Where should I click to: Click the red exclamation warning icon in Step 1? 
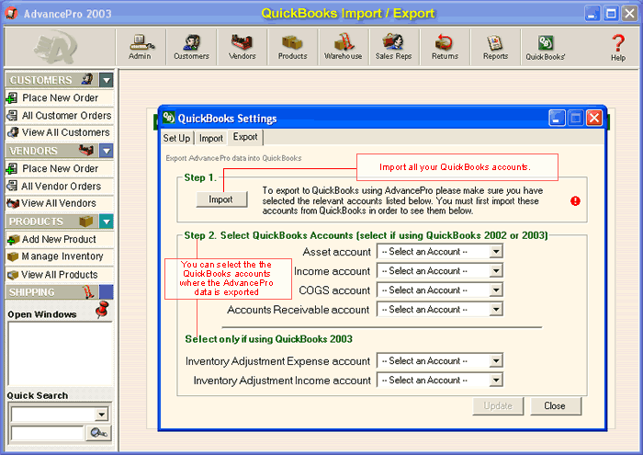point(575,201)
